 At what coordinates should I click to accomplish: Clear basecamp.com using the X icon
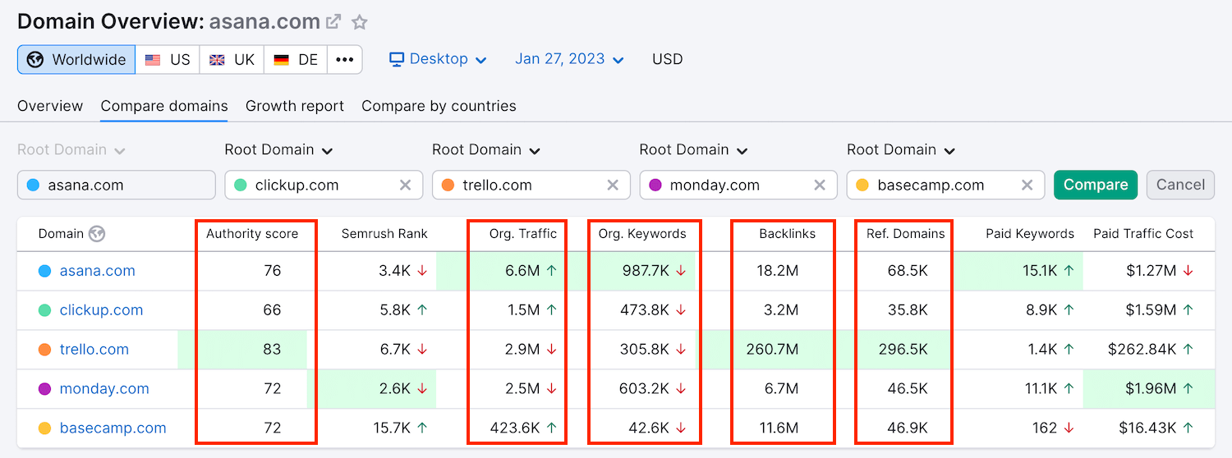[1027, 185]
